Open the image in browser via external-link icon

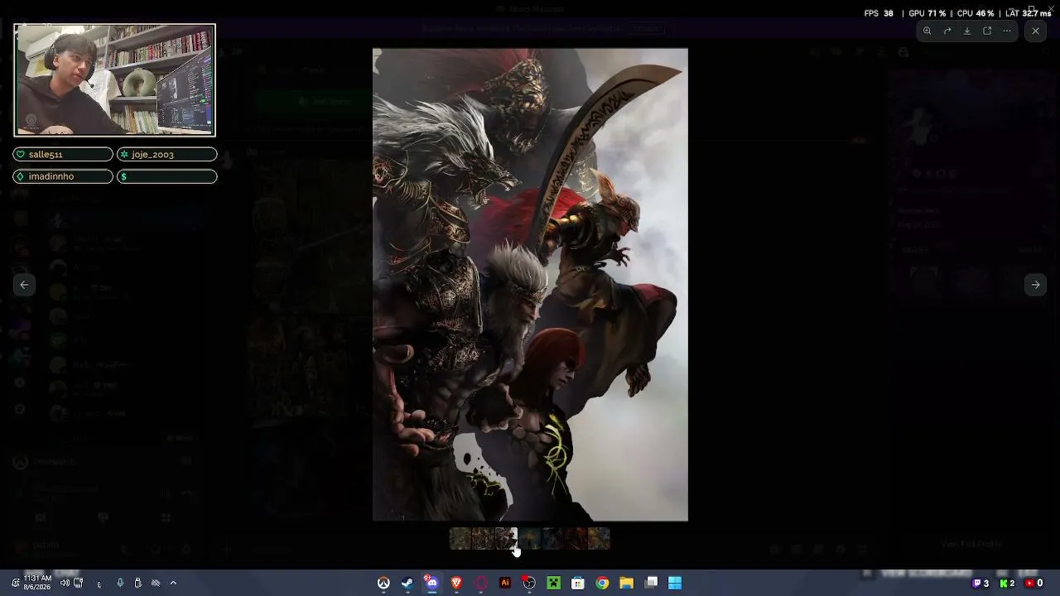[987, 31]
